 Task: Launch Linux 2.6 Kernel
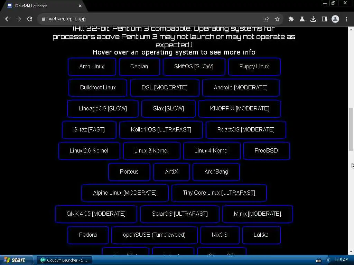coord(89,151)
